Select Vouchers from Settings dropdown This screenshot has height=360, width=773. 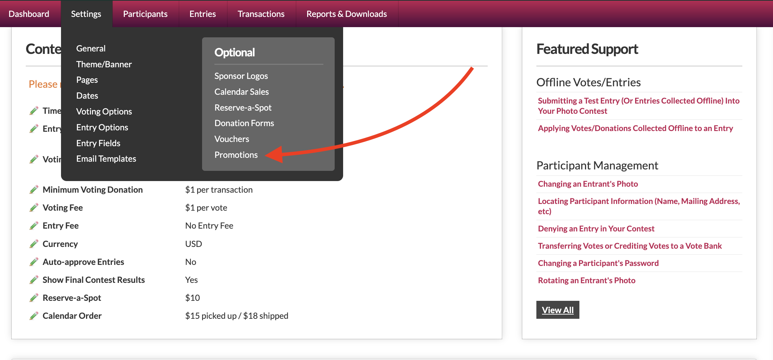coord(232,139)
